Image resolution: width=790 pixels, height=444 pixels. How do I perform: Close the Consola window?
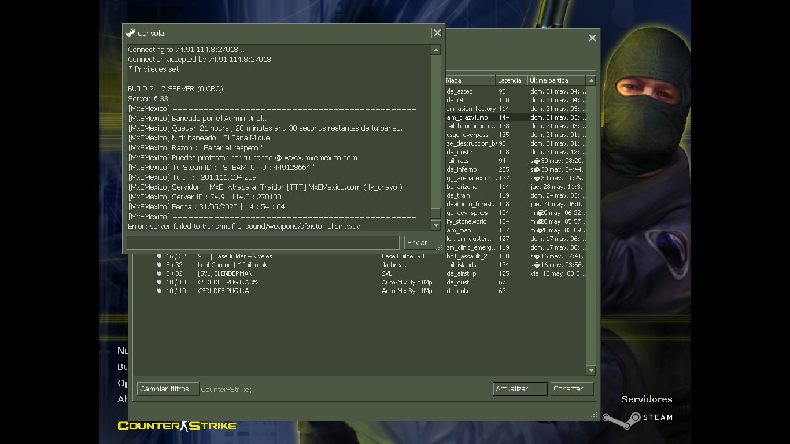click(437, 33)
